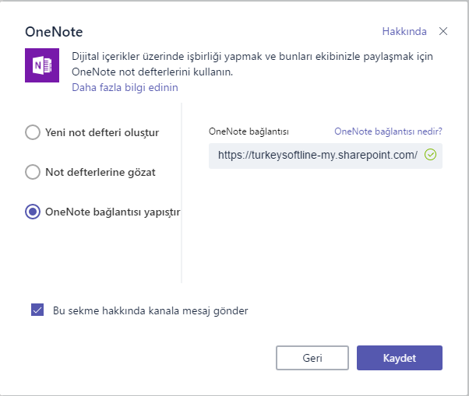Choose 'Not defterlerine gözat' radio option
This screenshot has height=396, width=469.
[33, 172]
